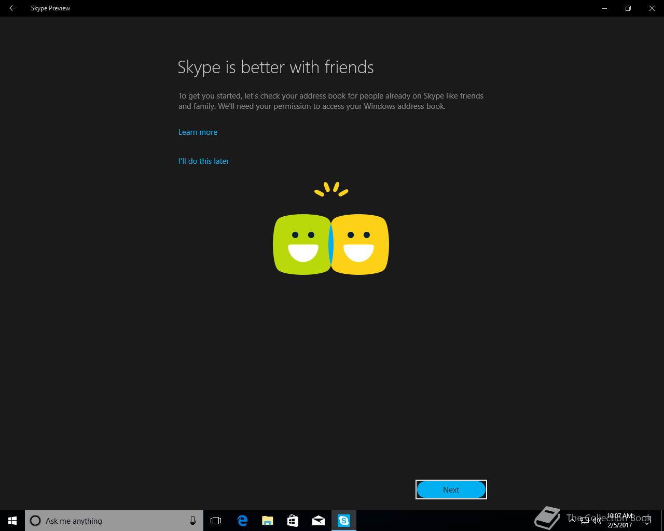Open Mail app from taskbar

pyautogui.click(x=318, y=521)
